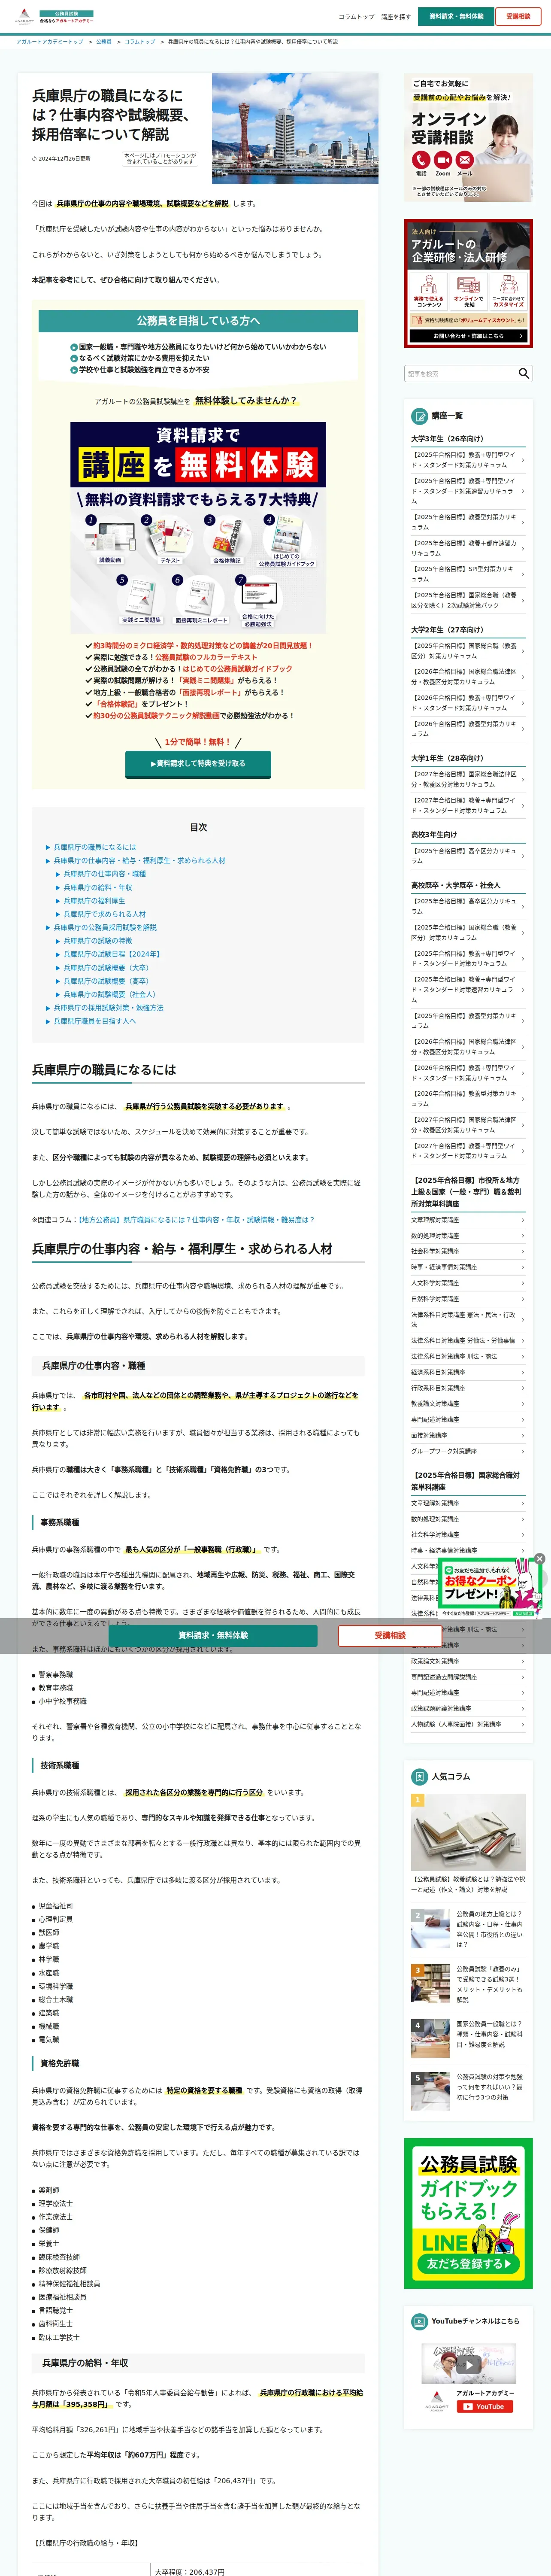This screenshot has height=2576, width=551.
Task: Jump to 兵庫県庁の試験日程【2024年】 in contents
Action: [x=112, y=954]
